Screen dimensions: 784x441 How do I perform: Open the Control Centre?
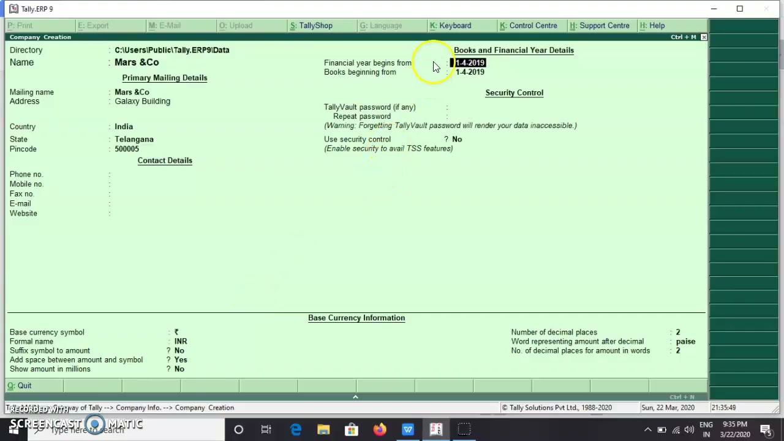[x=528, y=26]
